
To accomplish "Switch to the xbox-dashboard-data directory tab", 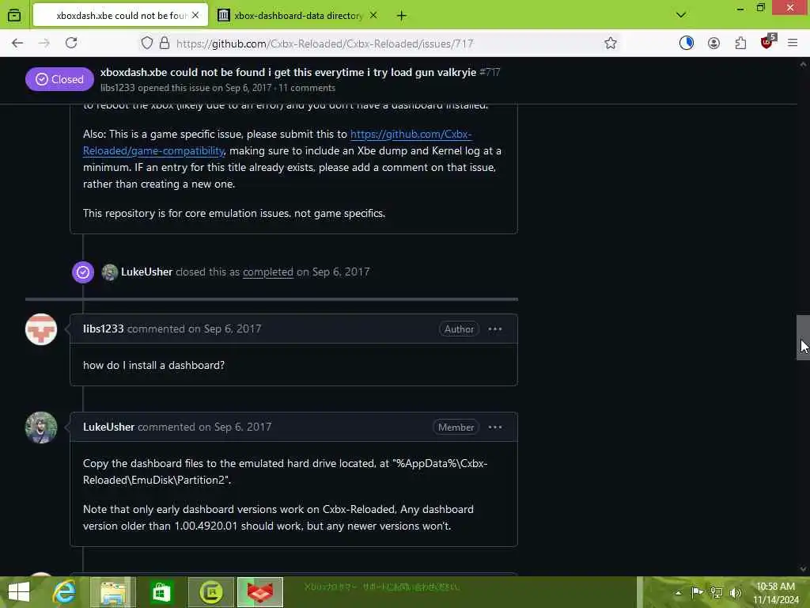I will click(298, 16).
